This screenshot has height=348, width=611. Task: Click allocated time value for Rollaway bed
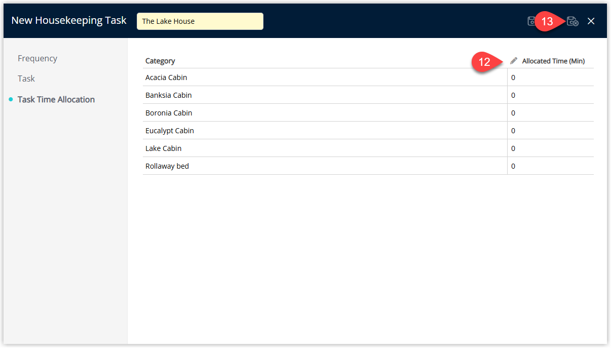click(551, 166)
